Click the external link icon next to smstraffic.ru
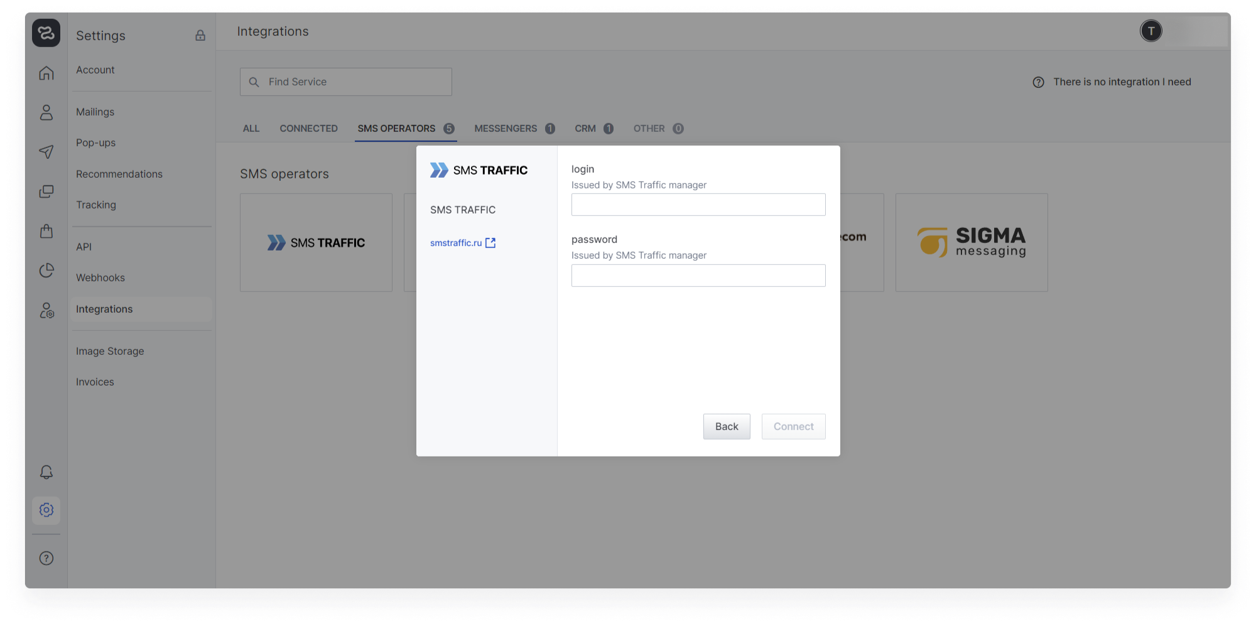Viewport: 1256px width, 626px height. pyautogui.click(x=490, y=243)
